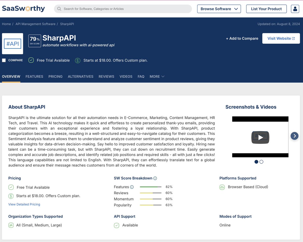Click the Visit Website button
The height and width of the screenshot is (242, 303).
[x=281, y=38]
